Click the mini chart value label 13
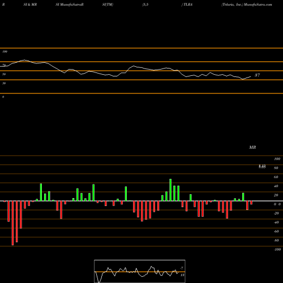Screen dimensions: 283x283 182,275
